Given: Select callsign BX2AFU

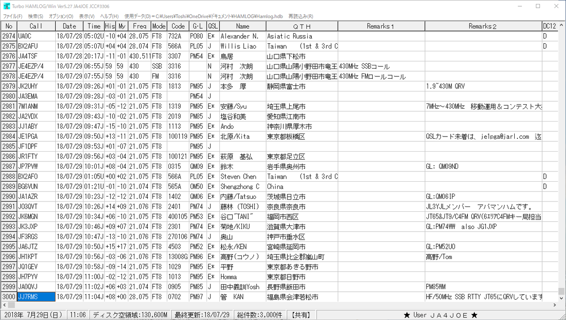Looking at the screenshot, I should [x=36, y=46].
